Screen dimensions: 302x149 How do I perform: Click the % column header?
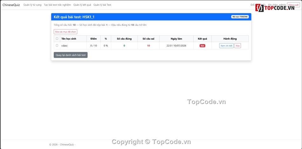tap(106, 39)
